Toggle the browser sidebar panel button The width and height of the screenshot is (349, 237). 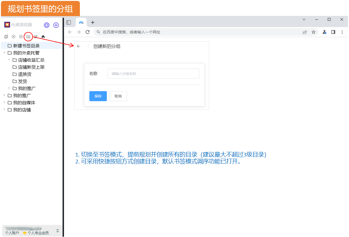point(333,32)
